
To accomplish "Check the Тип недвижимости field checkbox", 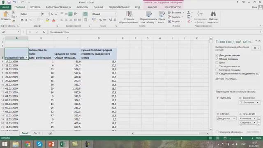I will 217,66.
